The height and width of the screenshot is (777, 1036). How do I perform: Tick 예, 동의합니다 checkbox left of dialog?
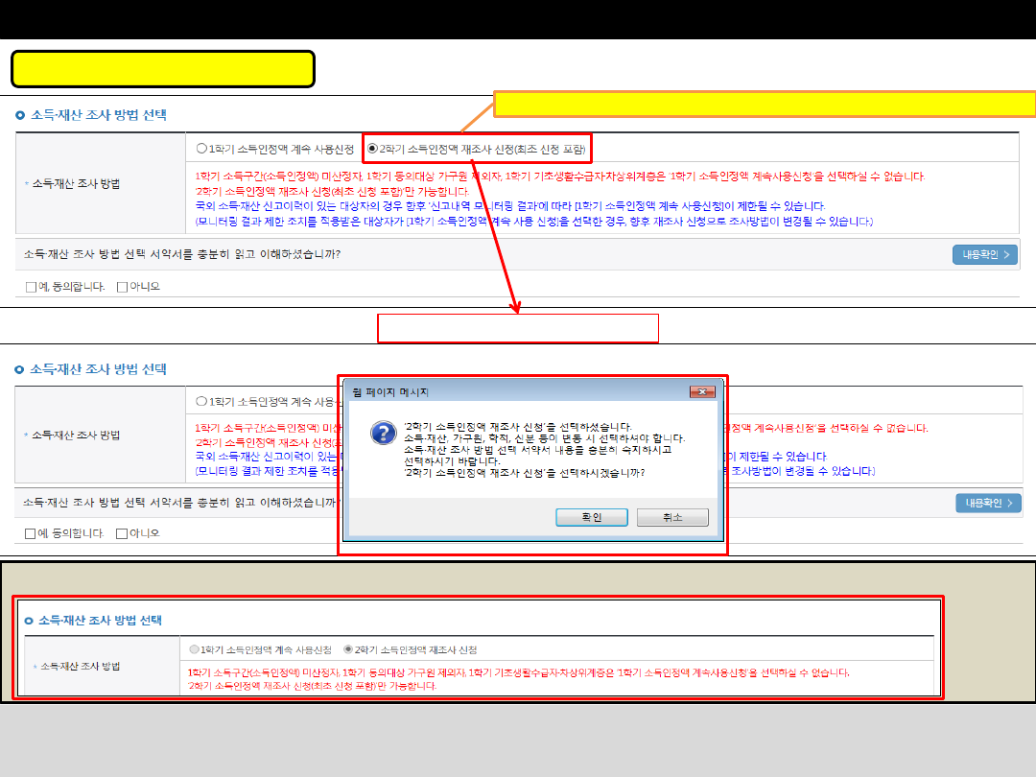coord(31,533)
